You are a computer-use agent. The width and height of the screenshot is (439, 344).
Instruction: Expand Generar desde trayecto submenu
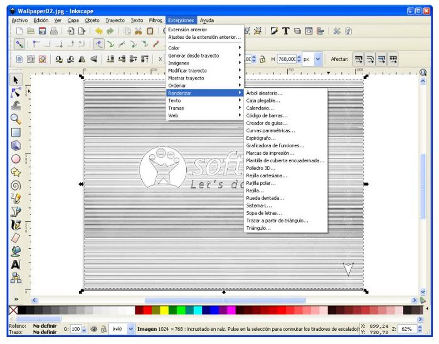coord(205,55)
